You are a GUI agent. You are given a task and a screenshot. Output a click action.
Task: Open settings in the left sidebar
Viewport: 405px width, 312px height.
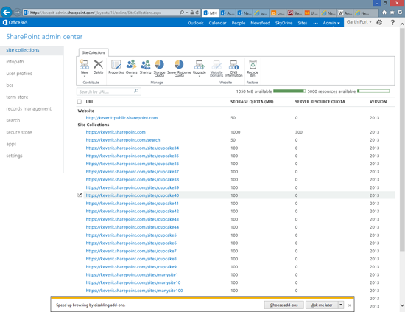coord(14,156)
